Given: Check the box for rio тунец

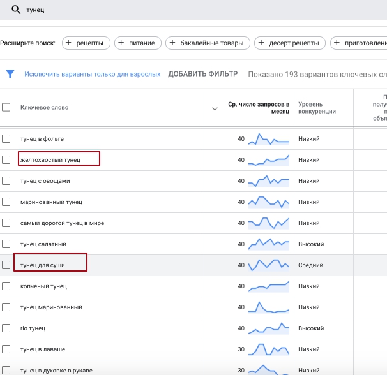Looking at the screenshot, I should click(6, 328).
